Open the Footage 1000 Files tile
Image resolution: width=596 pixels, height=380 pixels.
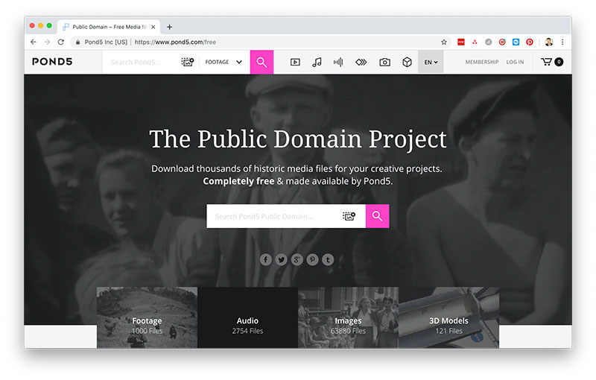[x=147, y=317]
